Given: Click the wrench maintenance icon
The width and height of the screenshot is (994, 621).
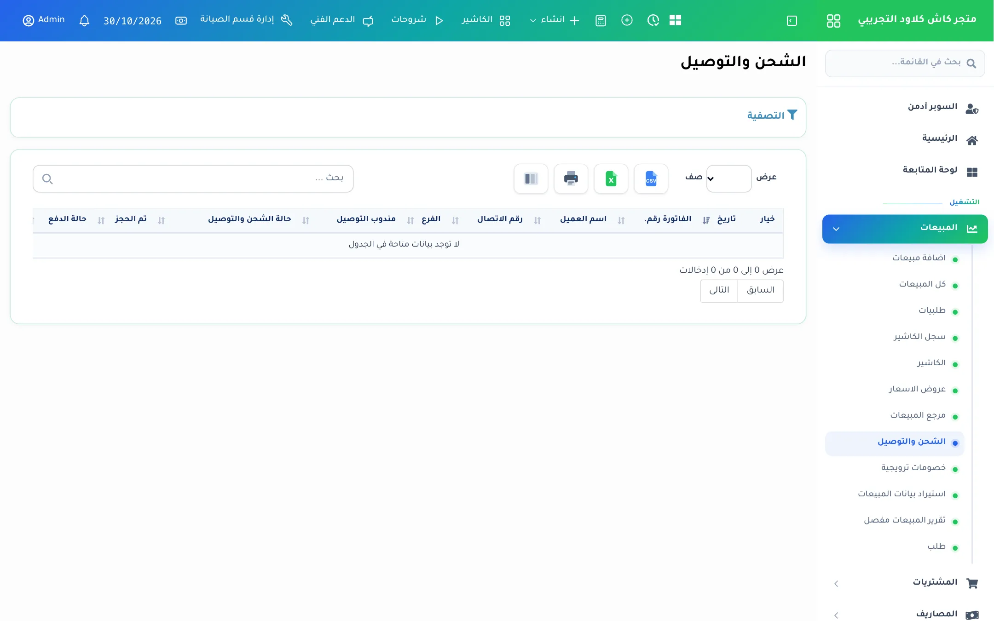Looking at the screenshot, I should (287, 20).
